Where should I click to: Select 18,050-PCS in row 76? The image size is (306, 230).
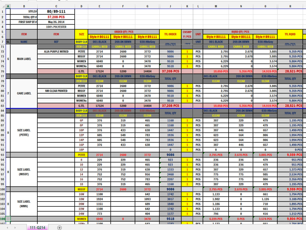[x=216, y=71]
